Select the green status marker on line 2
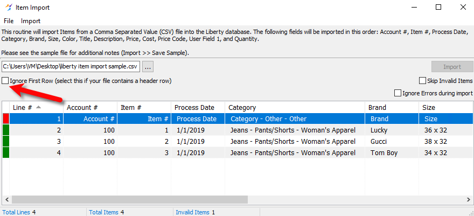474x216 pixels. [x=6, y=130]
